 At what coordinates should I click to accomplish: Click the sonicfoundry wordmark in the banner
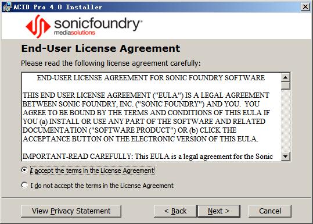click(98, 24)
